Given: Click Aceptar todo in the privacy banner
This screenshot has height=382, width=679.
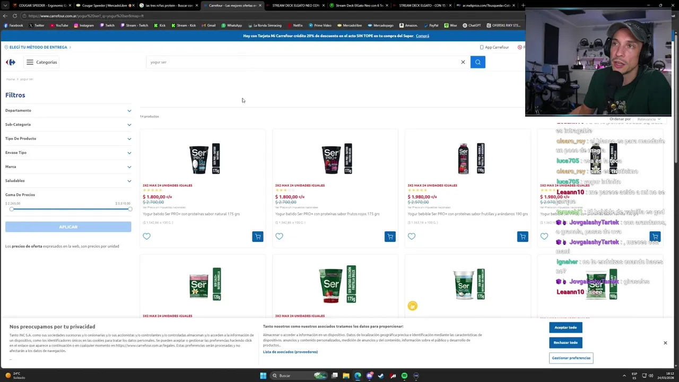Looking at the screenshot, I should pos(565,327).
